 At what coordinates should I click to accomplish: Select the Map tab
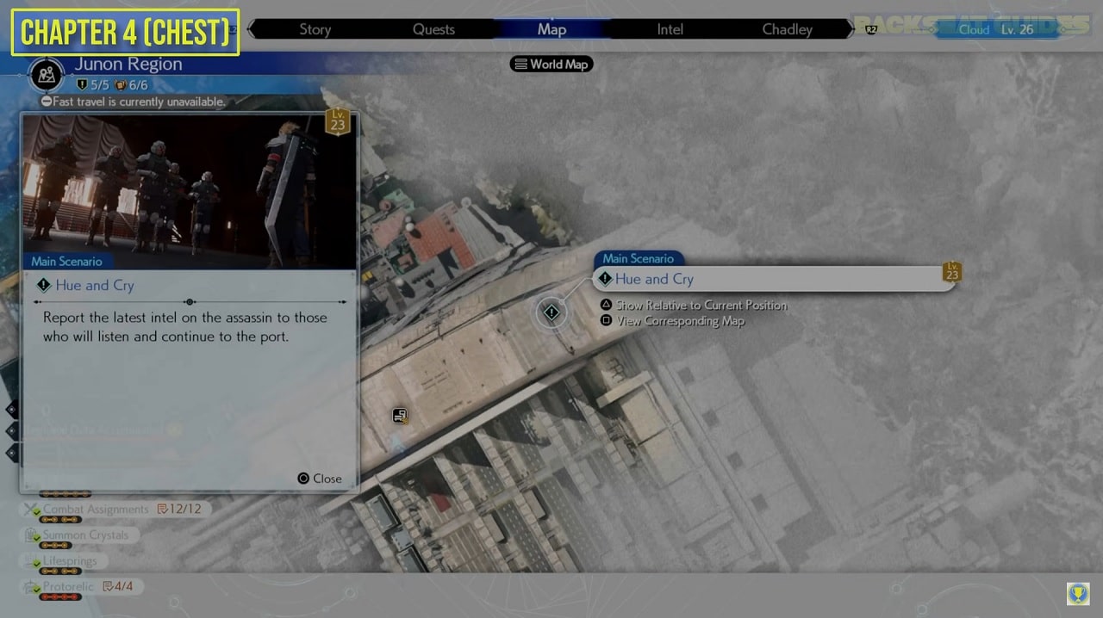551,29
